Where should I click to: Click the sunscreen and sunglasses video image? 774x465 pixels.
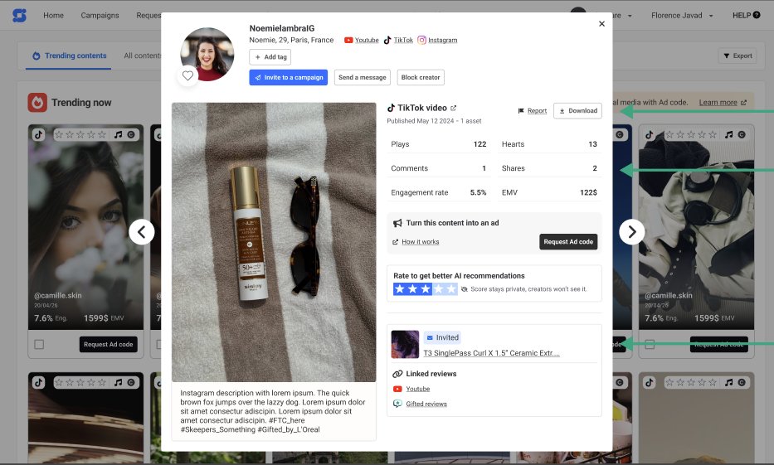pyautogui.click(x=274, y=242)
